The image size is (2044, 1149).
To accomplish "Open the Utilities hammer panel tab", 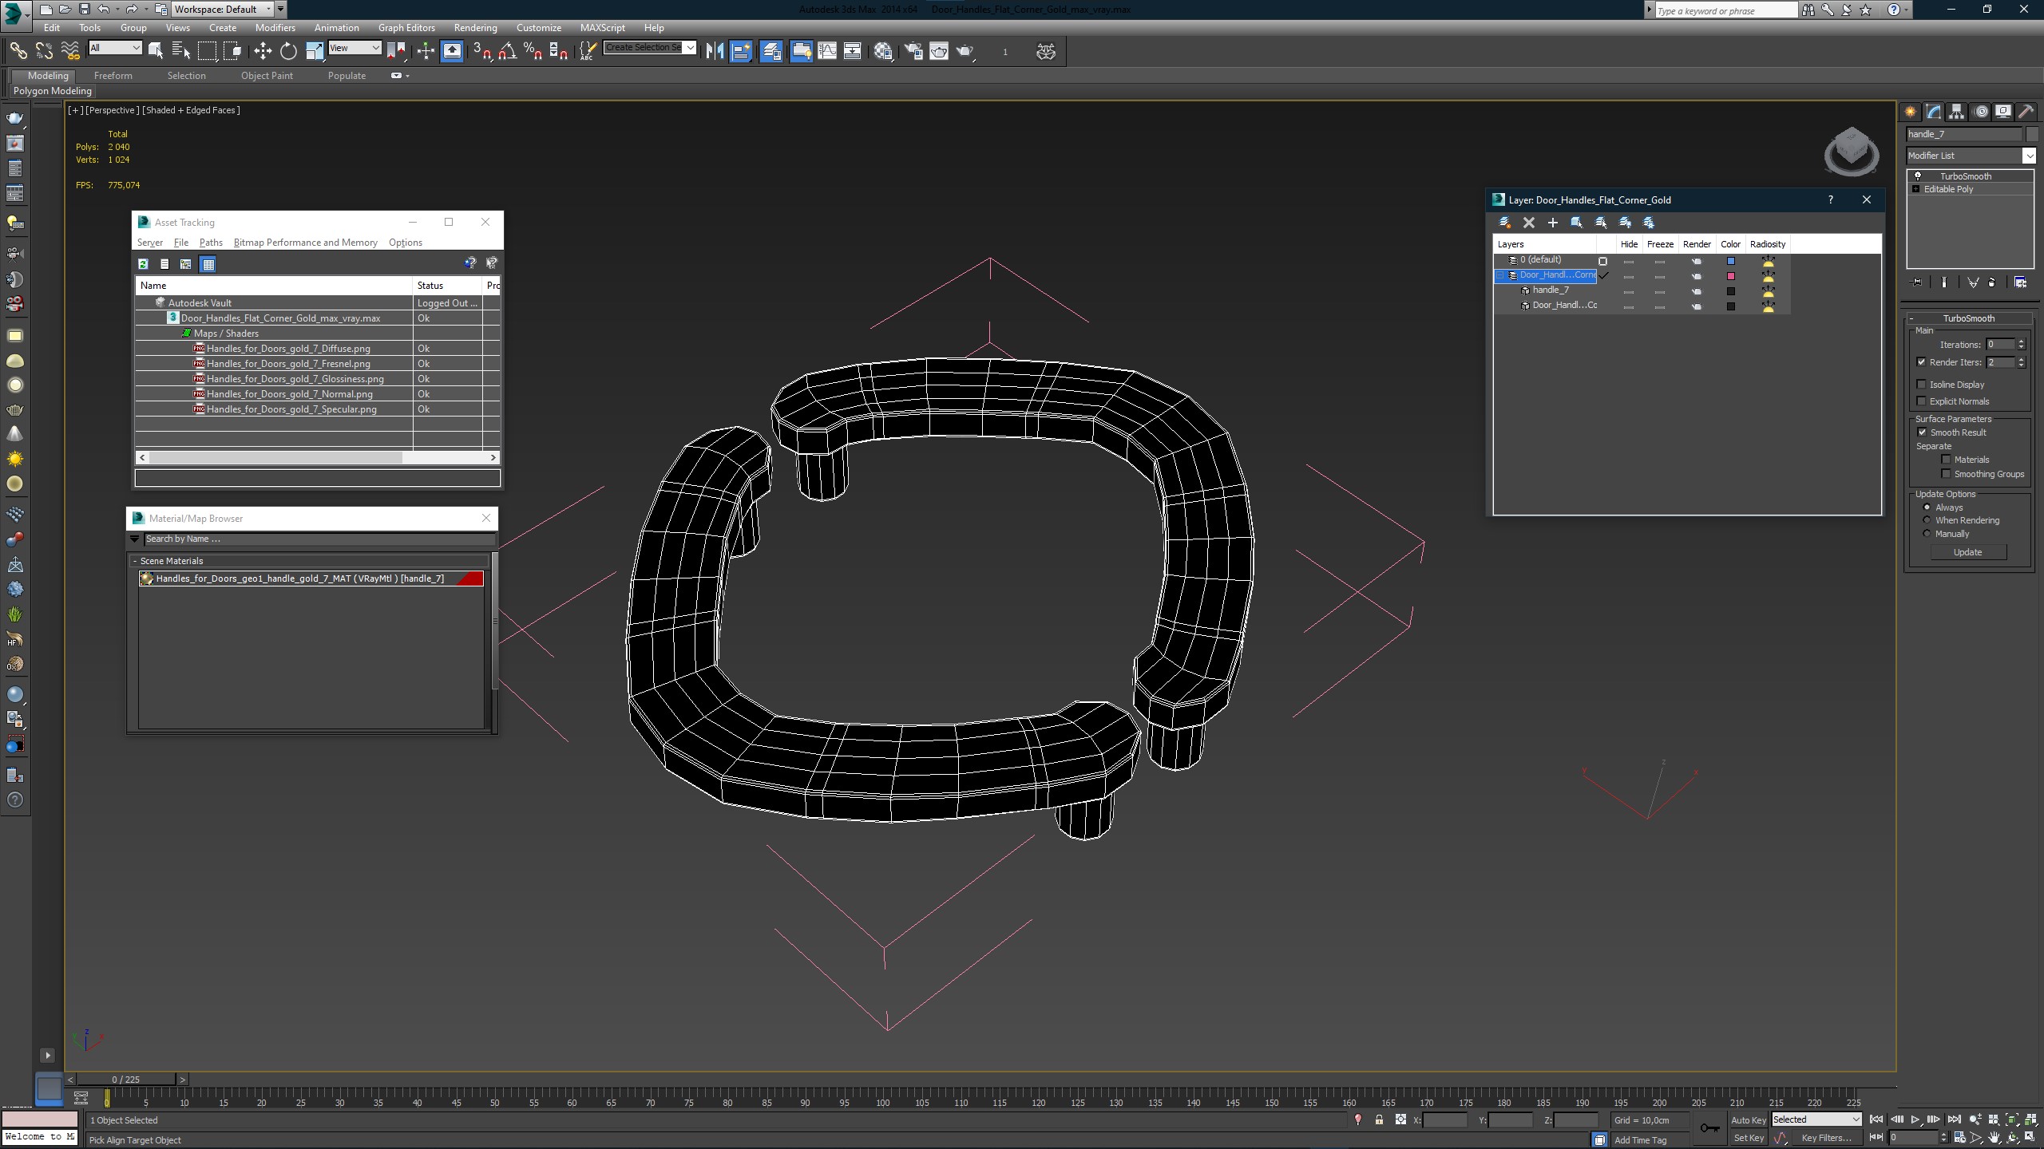I will pos(2026,112).
